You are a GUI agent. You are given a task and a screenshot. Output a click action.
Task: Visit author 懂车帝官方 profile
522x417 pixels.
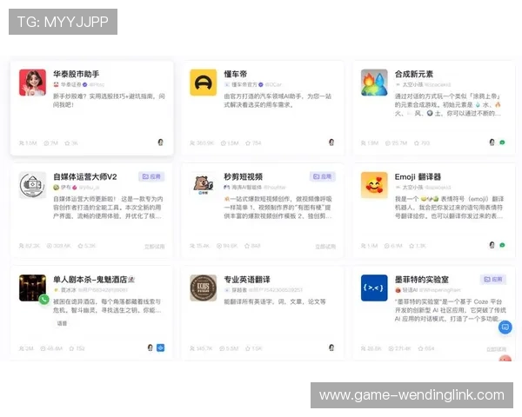244,84
